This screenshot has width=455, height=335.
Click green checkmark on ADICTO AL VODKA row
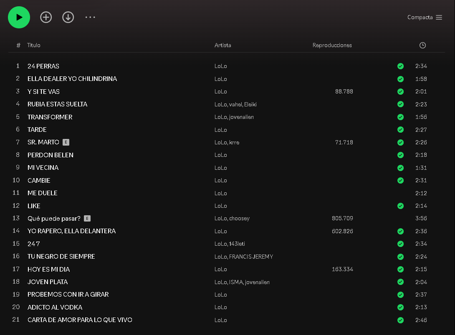click(x=400, y=307)
